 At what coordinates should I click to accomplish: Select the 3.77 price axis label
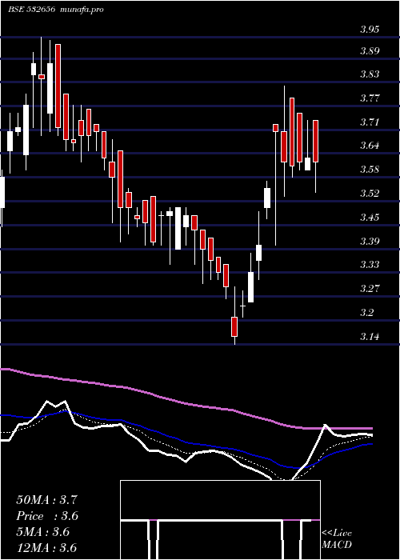[x=370, y=98]
